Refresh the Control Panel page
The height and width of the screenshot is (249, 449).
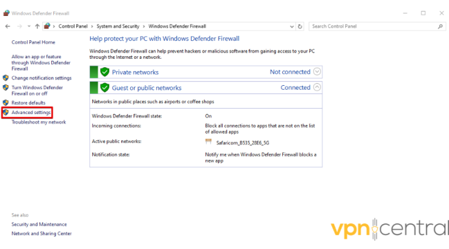pos(300,27)
